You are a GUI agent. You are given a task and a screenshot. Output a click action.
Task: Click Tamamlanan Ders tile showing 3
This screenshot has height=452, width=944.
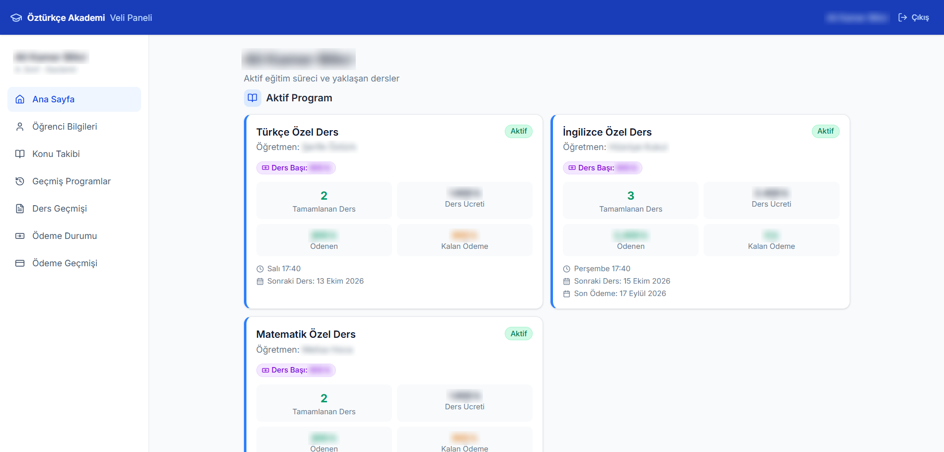point(630,201)
